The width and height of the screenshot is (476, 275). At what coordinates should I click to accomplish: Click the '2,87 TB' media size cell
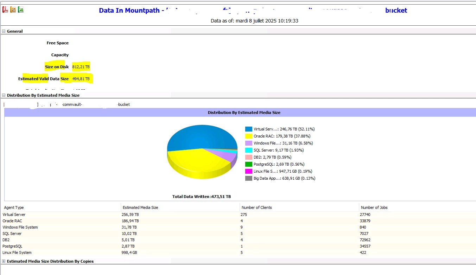tap(128, 246)
